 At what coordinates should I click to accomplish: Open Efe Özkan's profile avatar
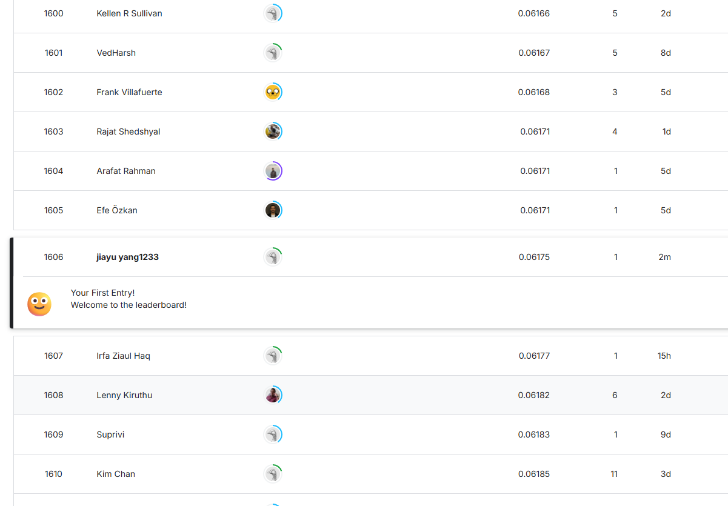click(x=273, y=210)
